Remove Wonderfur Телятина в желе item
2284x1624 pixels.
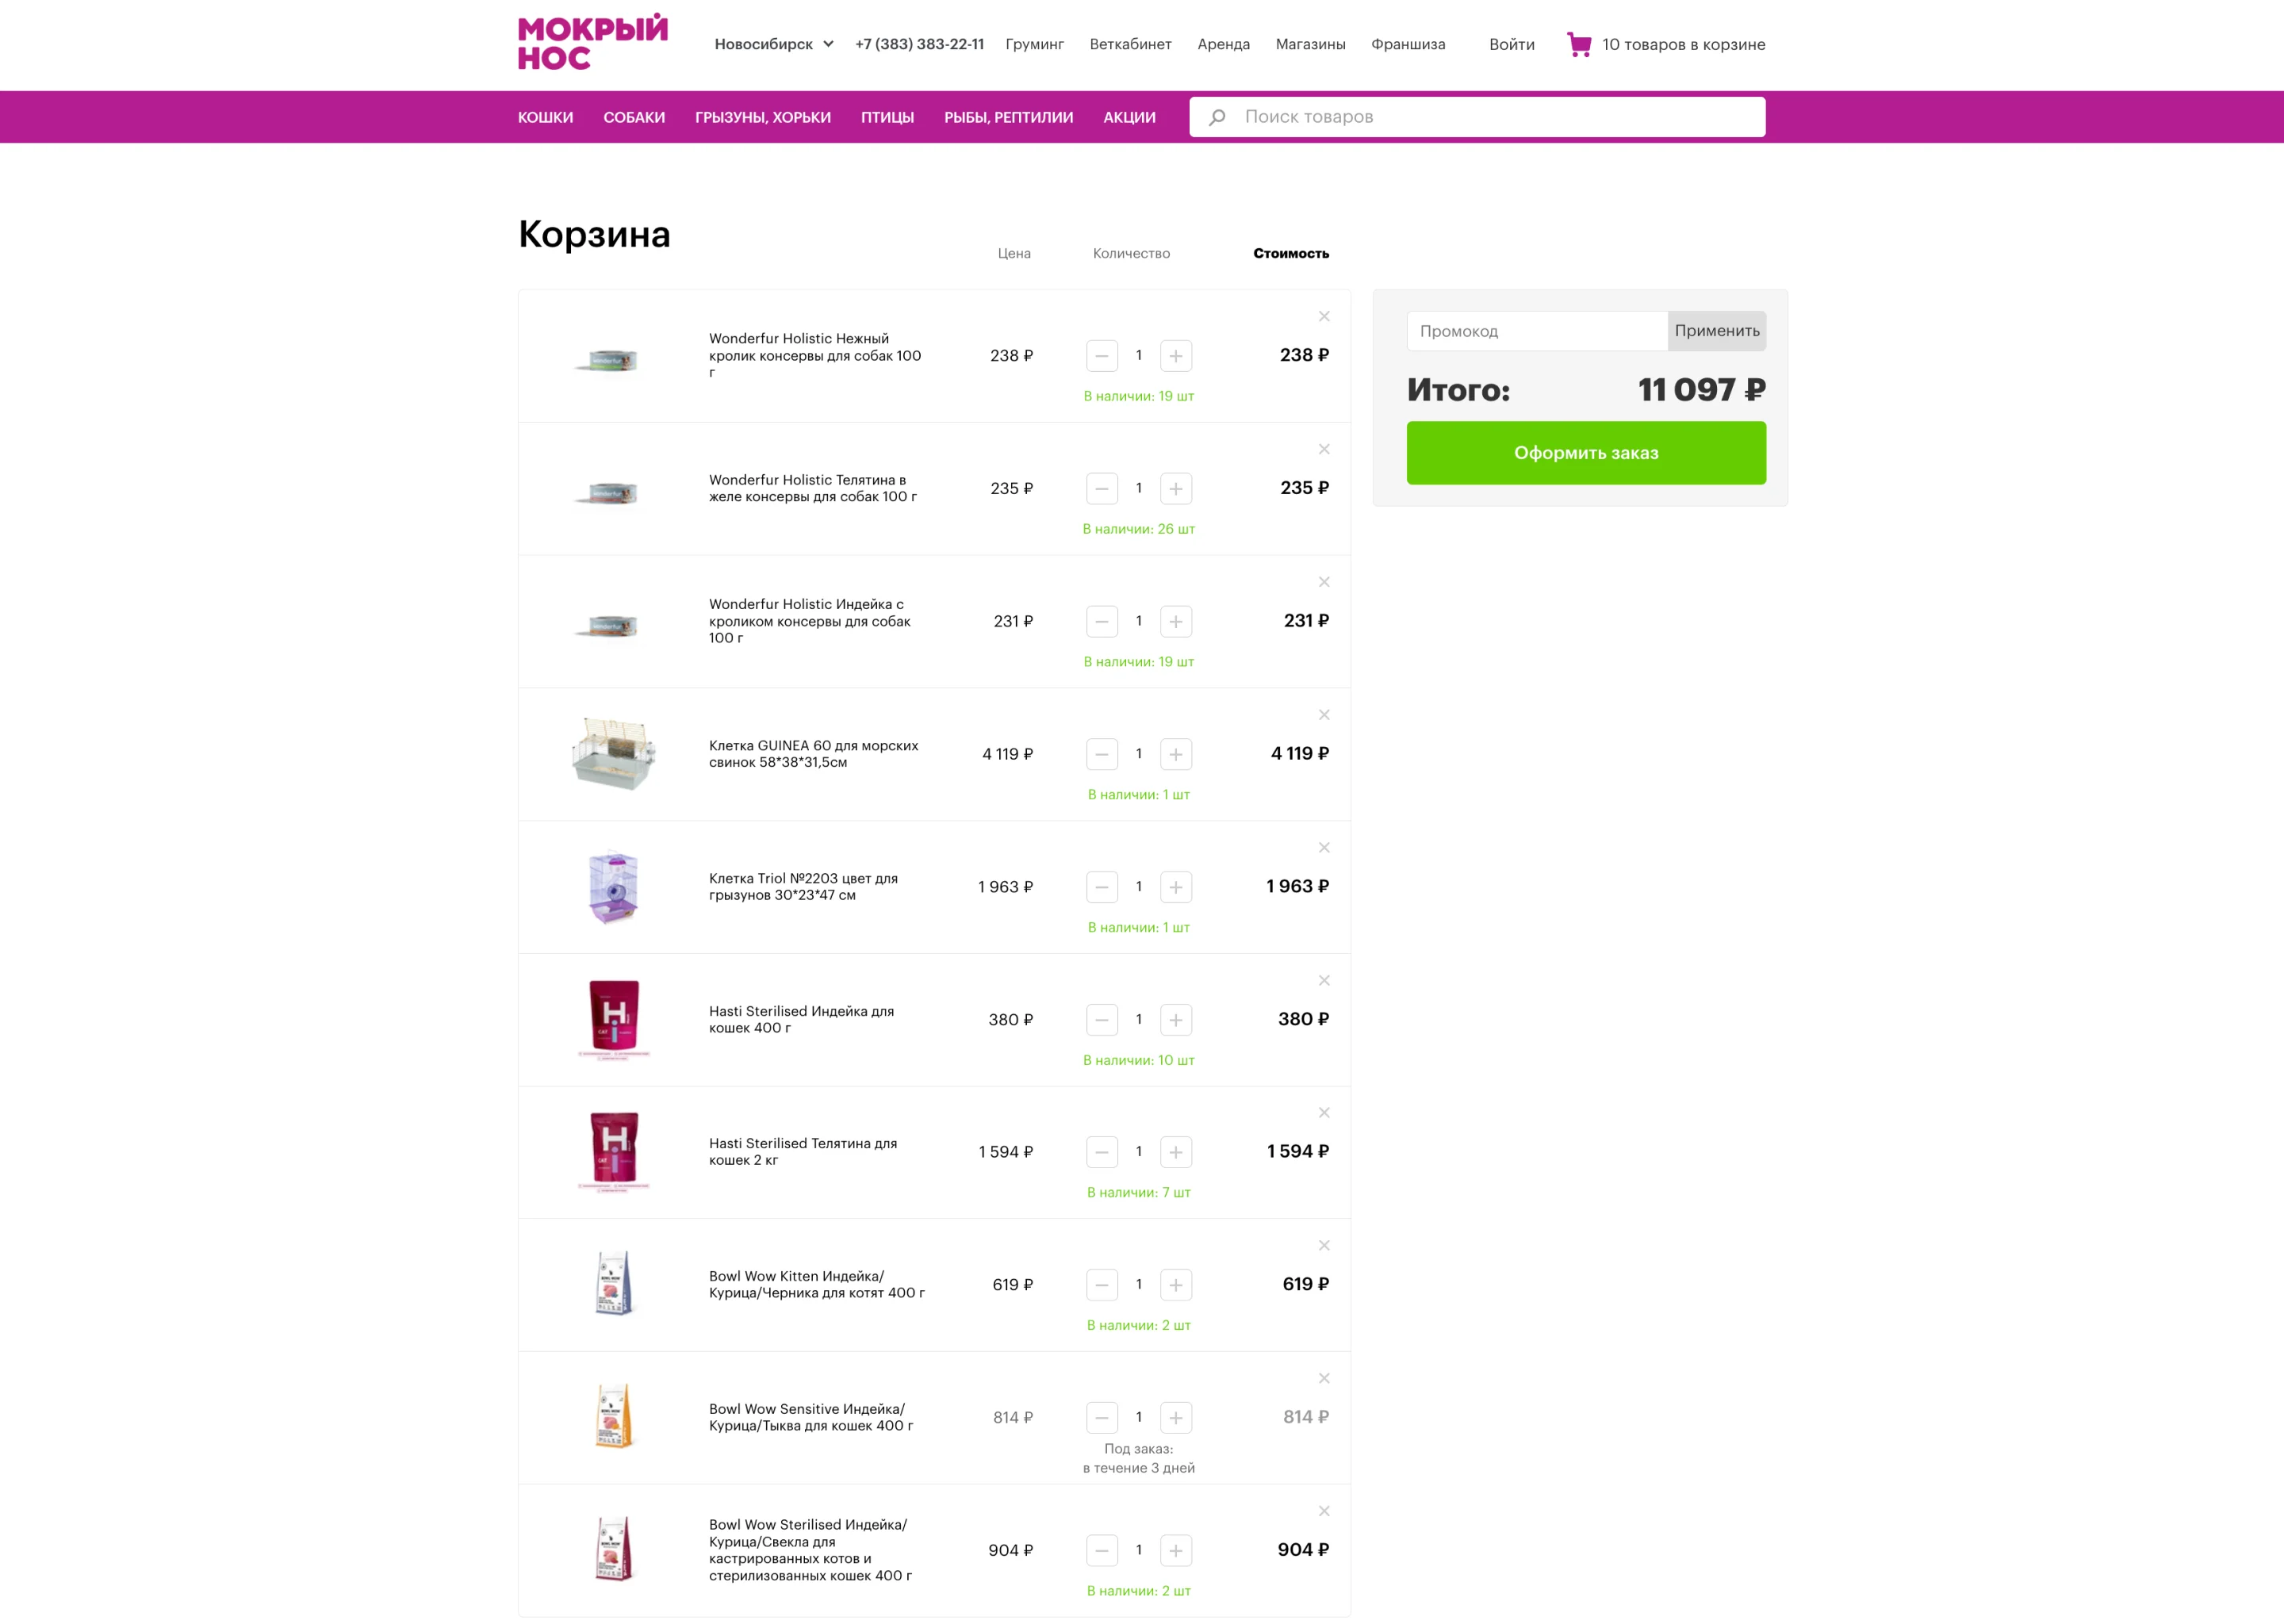click(x=1324, y=449)
